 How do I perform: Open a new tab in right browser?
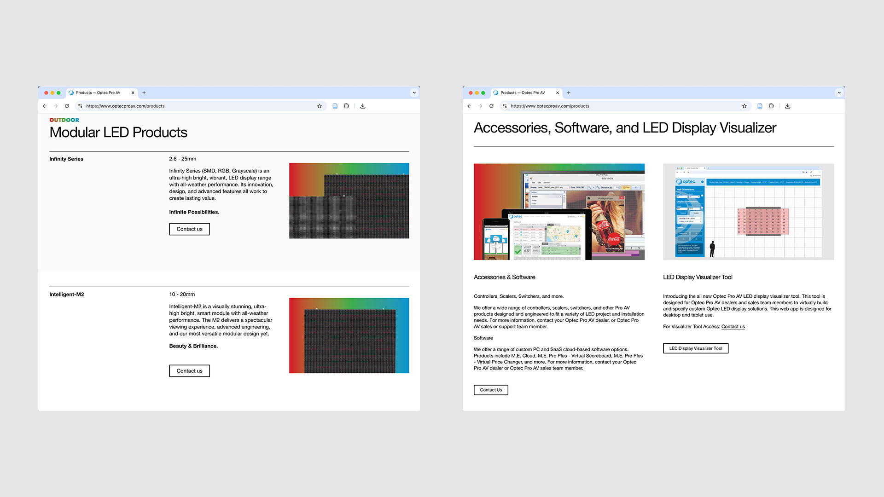[569, 92]
